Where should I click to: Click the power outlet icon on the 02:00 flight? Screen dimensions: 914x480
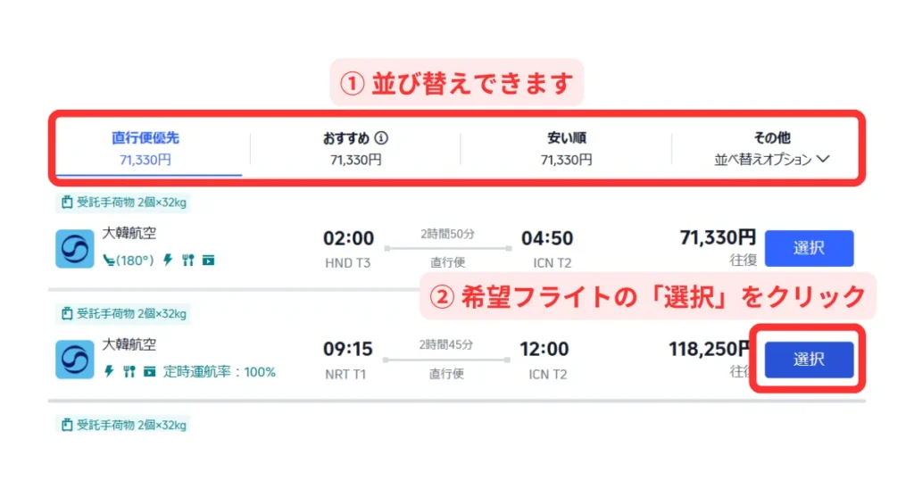click(x=167, y=261)
